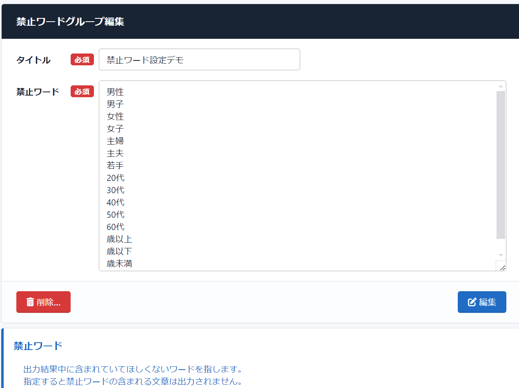Click the textarea resize grip icon
519x388 pixels.
502,267
